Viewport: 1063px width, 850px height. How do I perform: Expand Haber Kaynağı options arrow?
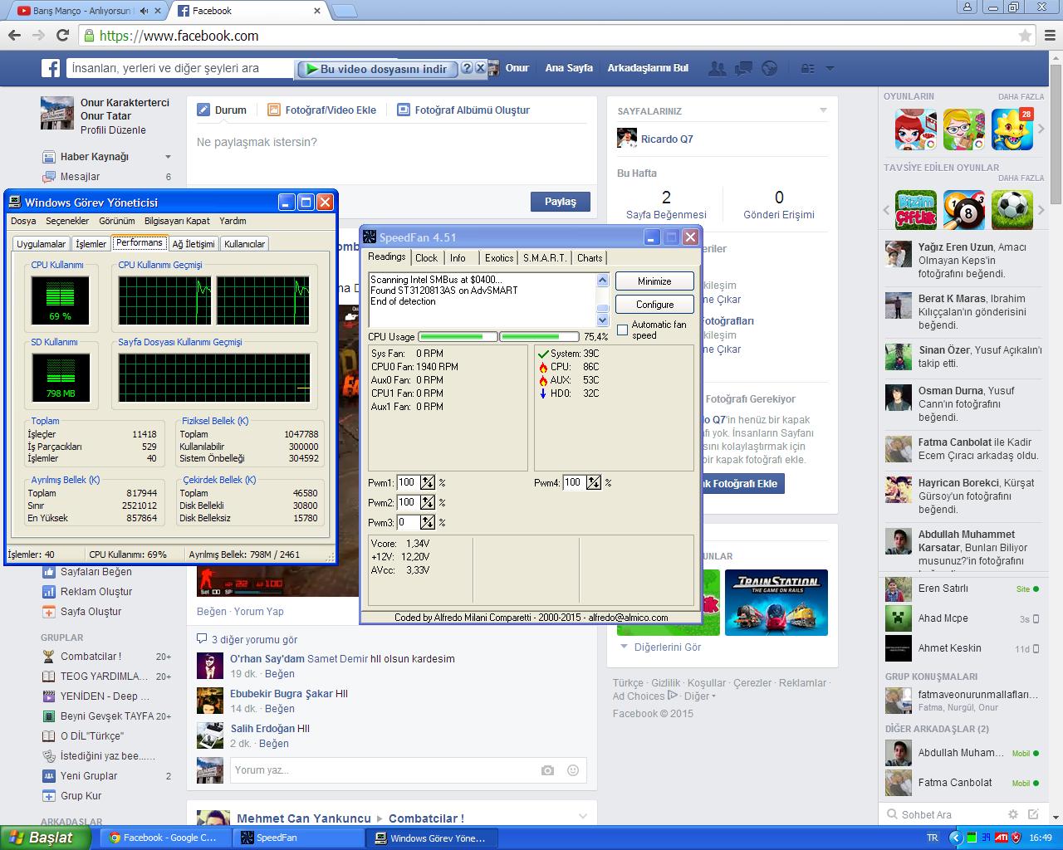[x=168, y=157]
